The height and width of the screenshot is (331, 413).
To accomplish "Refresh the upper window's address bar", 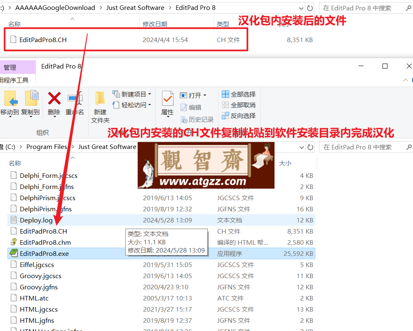I will pos(310,8).
